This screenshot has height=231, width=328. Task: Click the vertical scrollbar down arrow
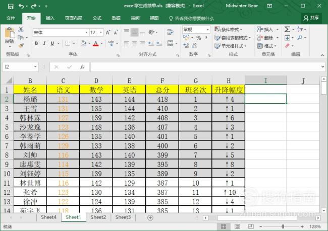pyautogui.click(x=324, y=210)
